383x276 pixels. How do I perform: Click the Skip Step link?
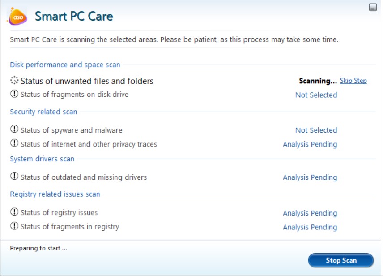coord(353,81)
